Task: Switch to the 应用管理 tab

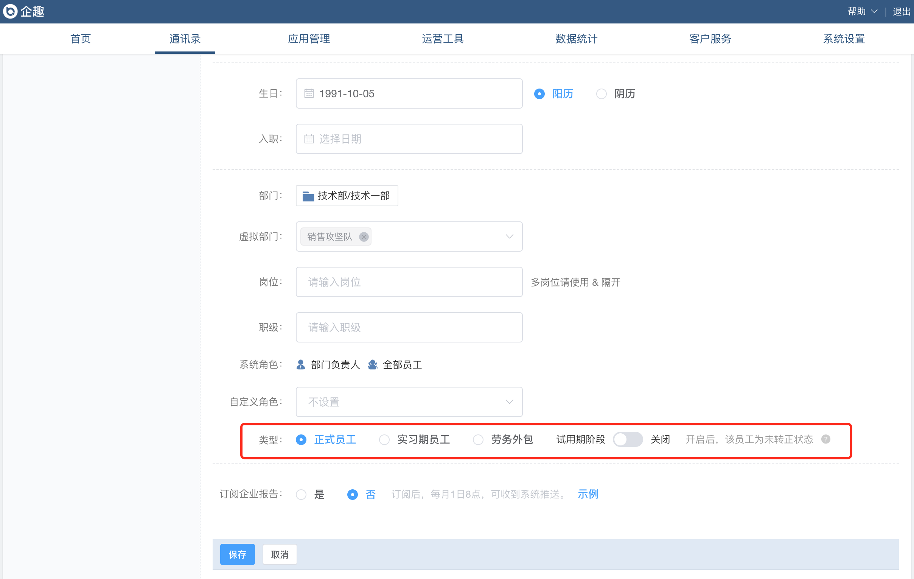Action: coord(309,39)
